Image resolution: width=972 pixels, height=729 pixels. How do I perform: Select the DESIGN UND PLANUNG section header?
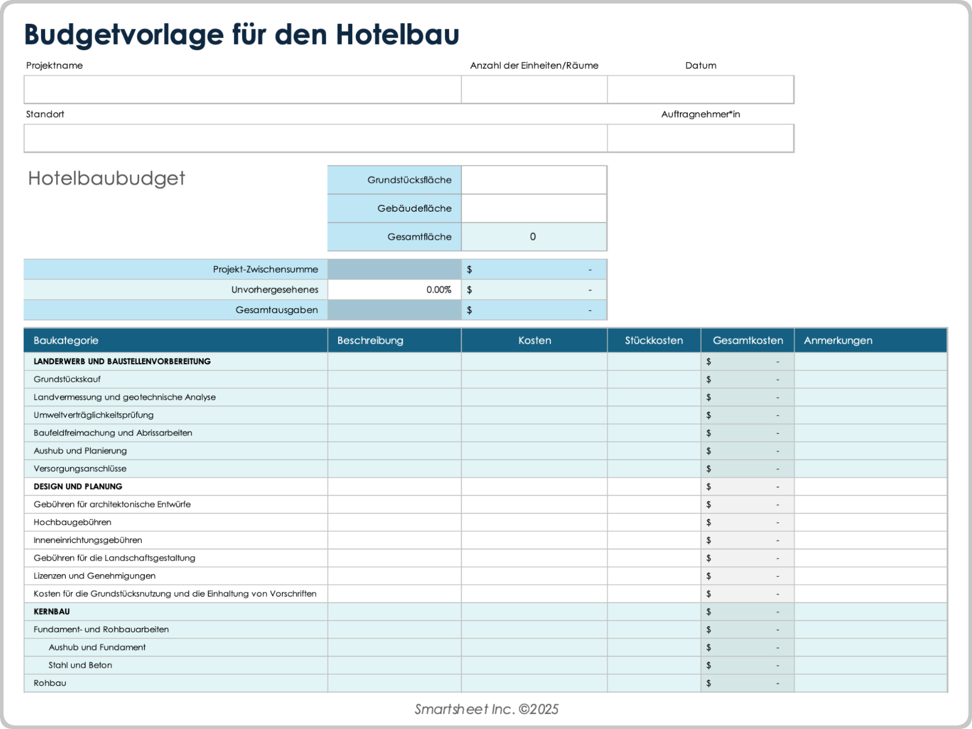click(77, 487)
